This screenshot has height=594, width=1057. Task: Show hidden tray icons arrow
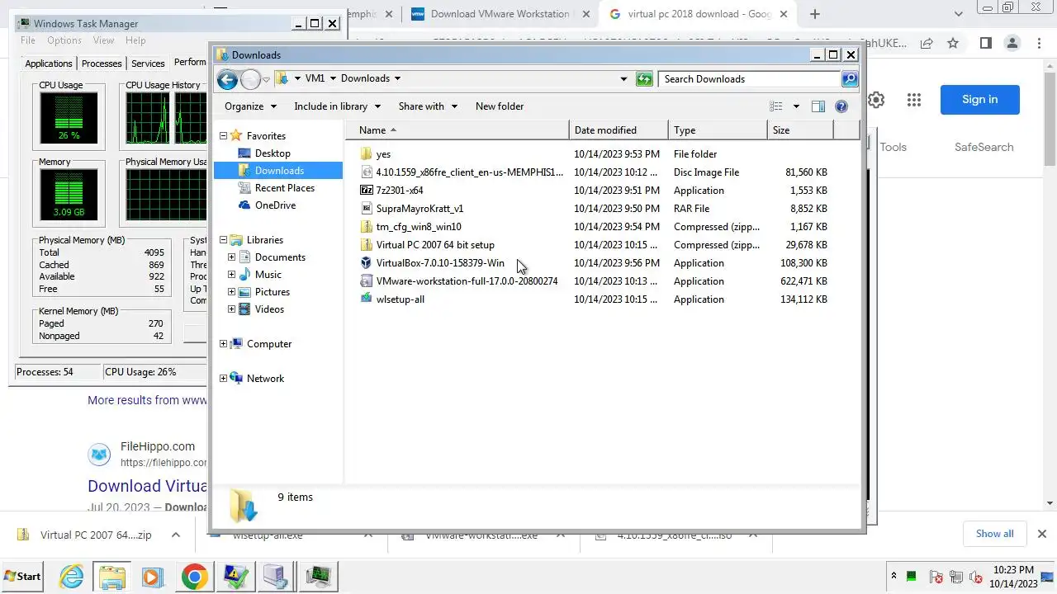click(893, 576)
